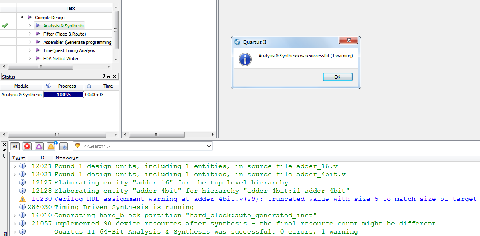Pin the Status panel

pyautogui.click(x=104, y=76)
